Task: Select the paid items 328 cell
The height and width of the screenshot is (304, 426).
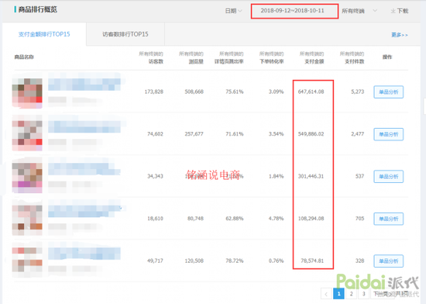Action: point(359,261)
